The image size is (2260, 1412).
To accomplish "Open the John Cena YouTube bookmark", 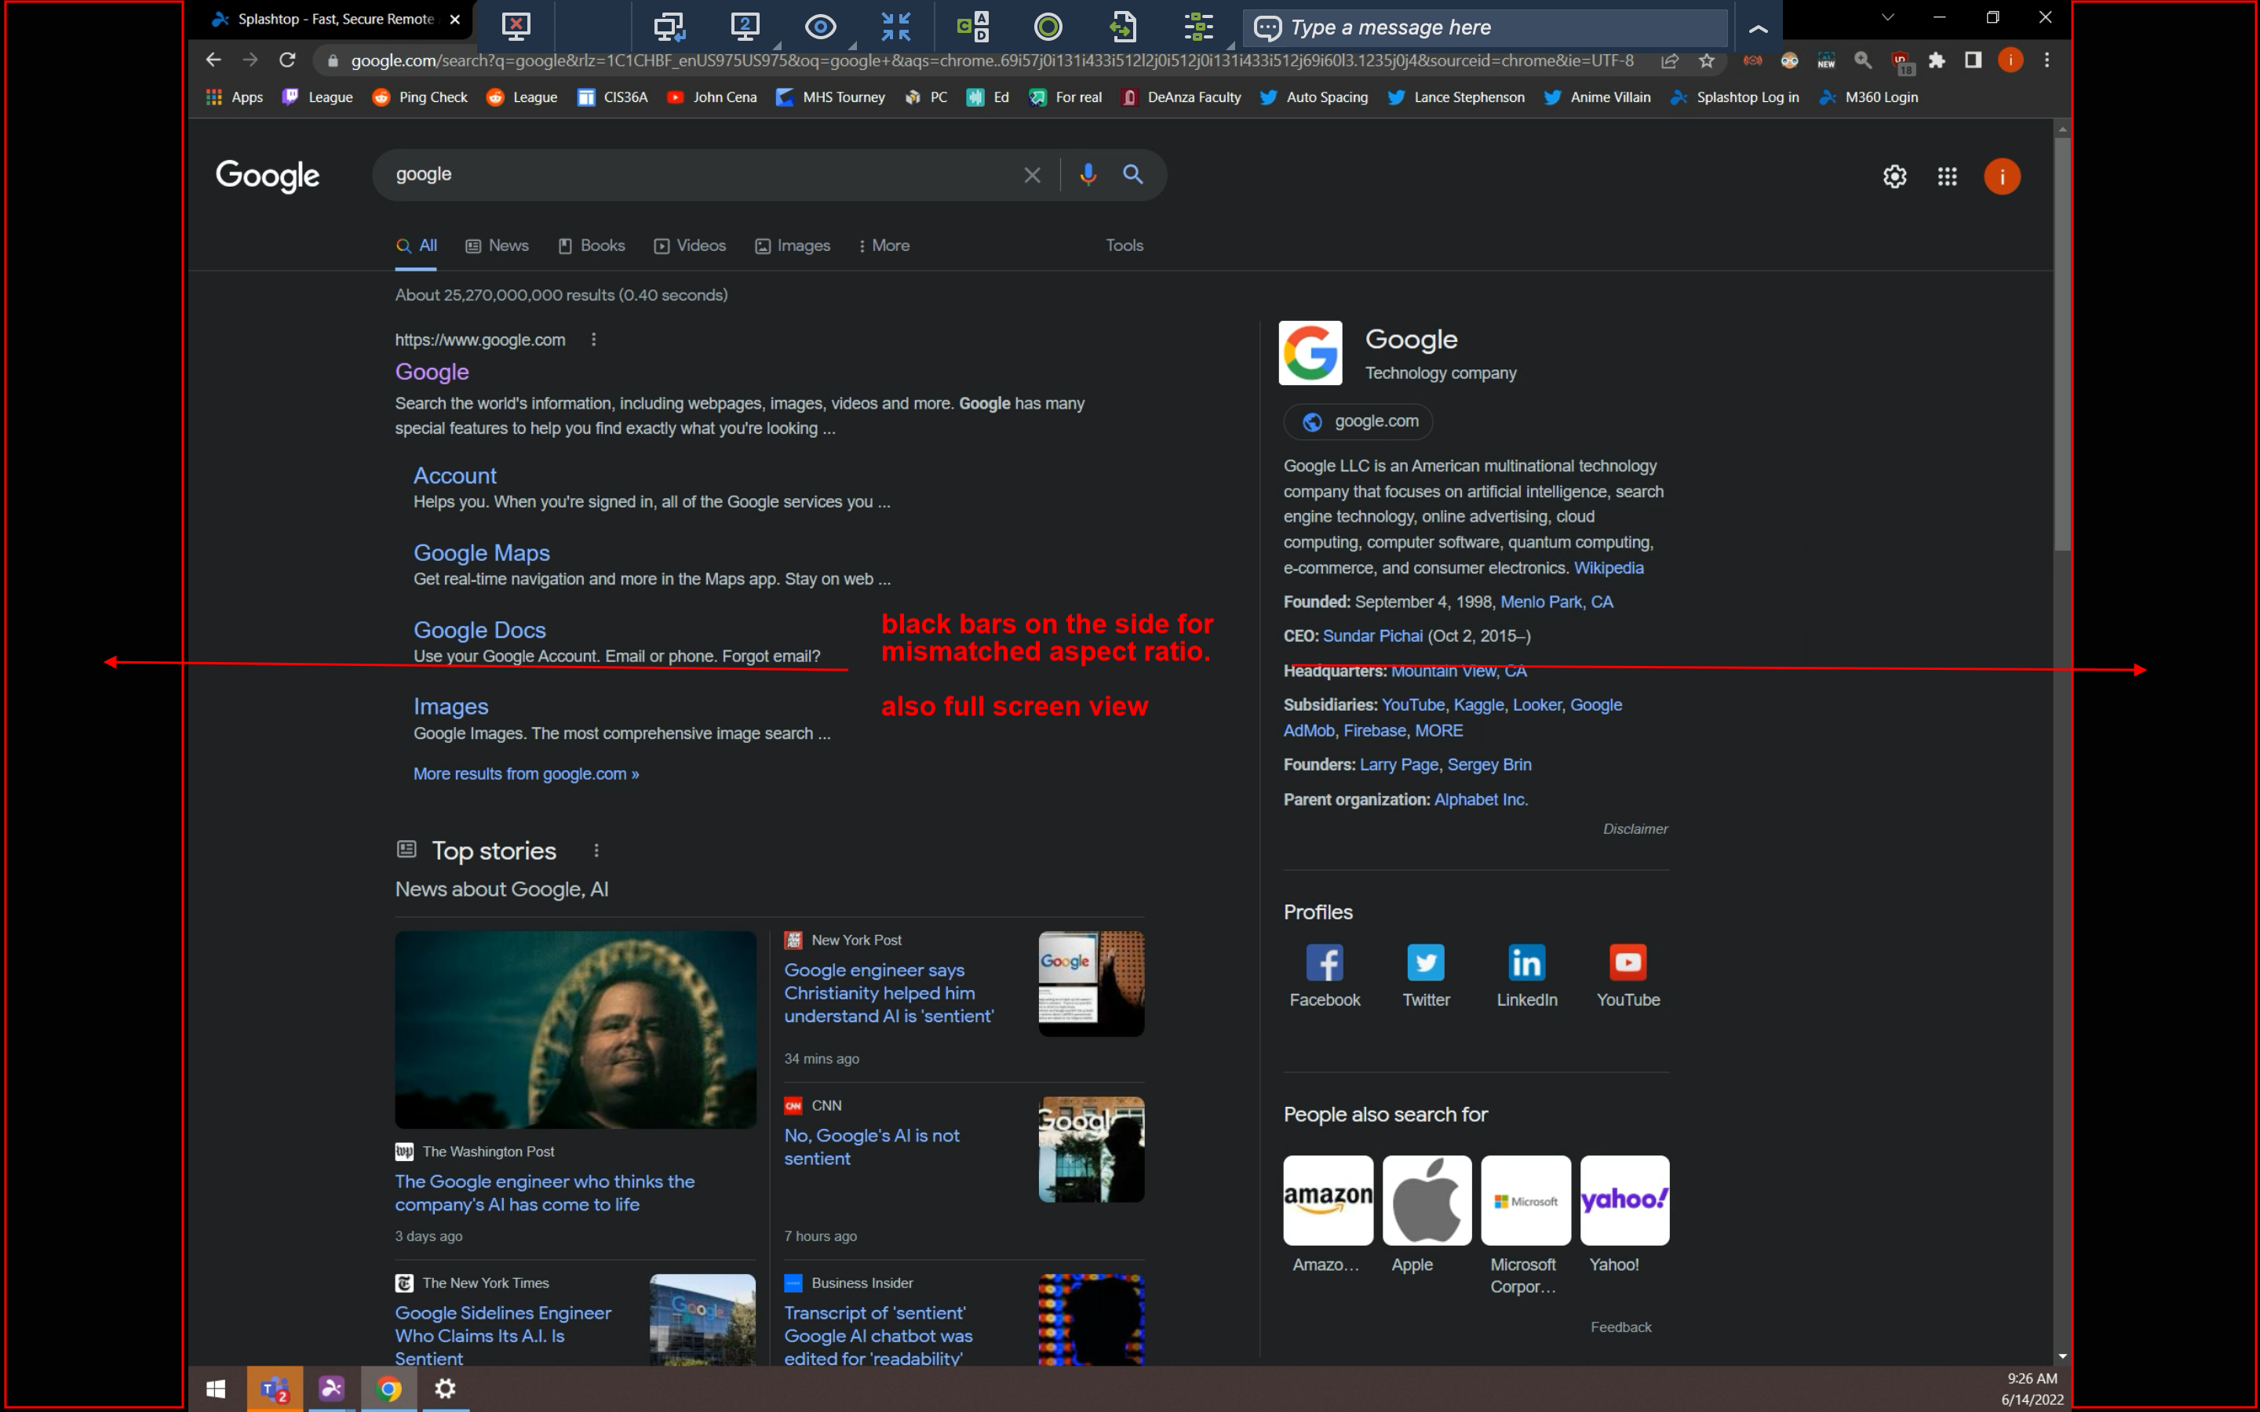I will tap(711, 97).
